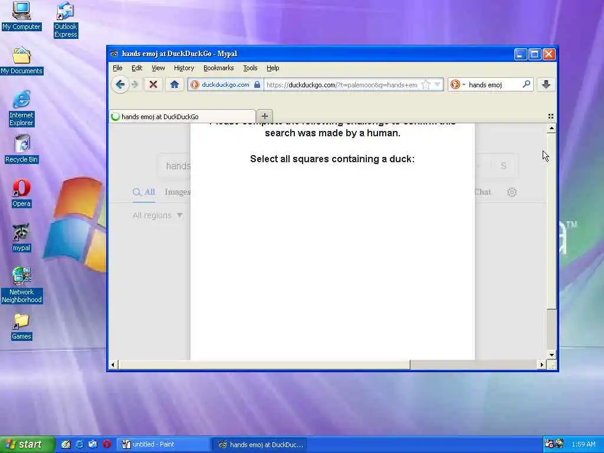The image size is (604, 453).
Task: Minimize the Mypal browser window
Action: click(x=520, y=54)
